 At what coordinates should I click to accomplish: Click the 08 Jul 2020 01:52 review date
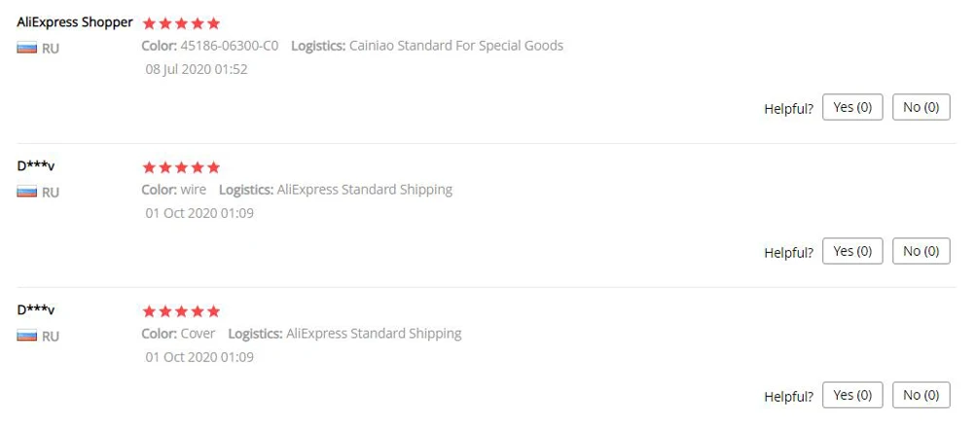(197, 69)
